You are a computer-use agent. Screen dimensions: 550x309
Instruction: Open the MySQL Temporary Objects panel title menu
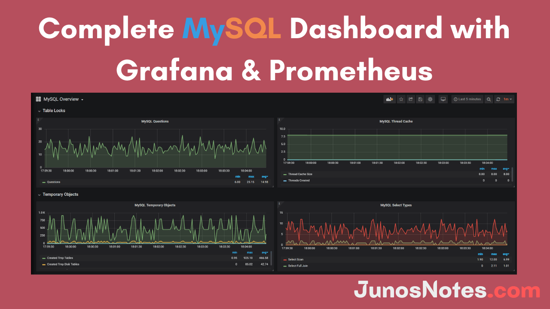point(155,205)
